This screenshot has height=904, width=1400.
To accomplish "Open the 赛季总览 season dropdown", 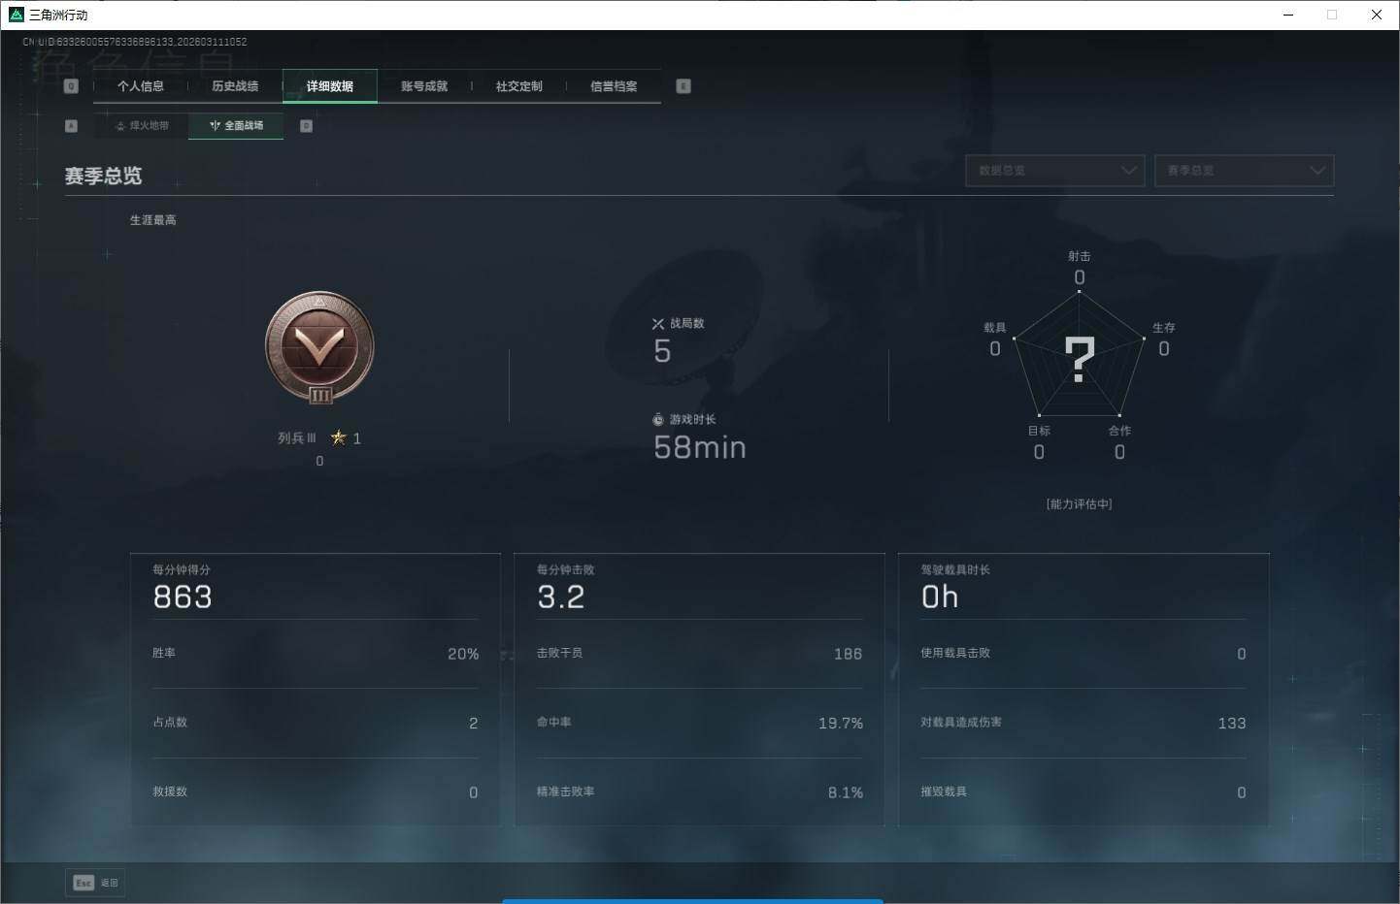I will pyautogui.click(x=1244, y=171).
